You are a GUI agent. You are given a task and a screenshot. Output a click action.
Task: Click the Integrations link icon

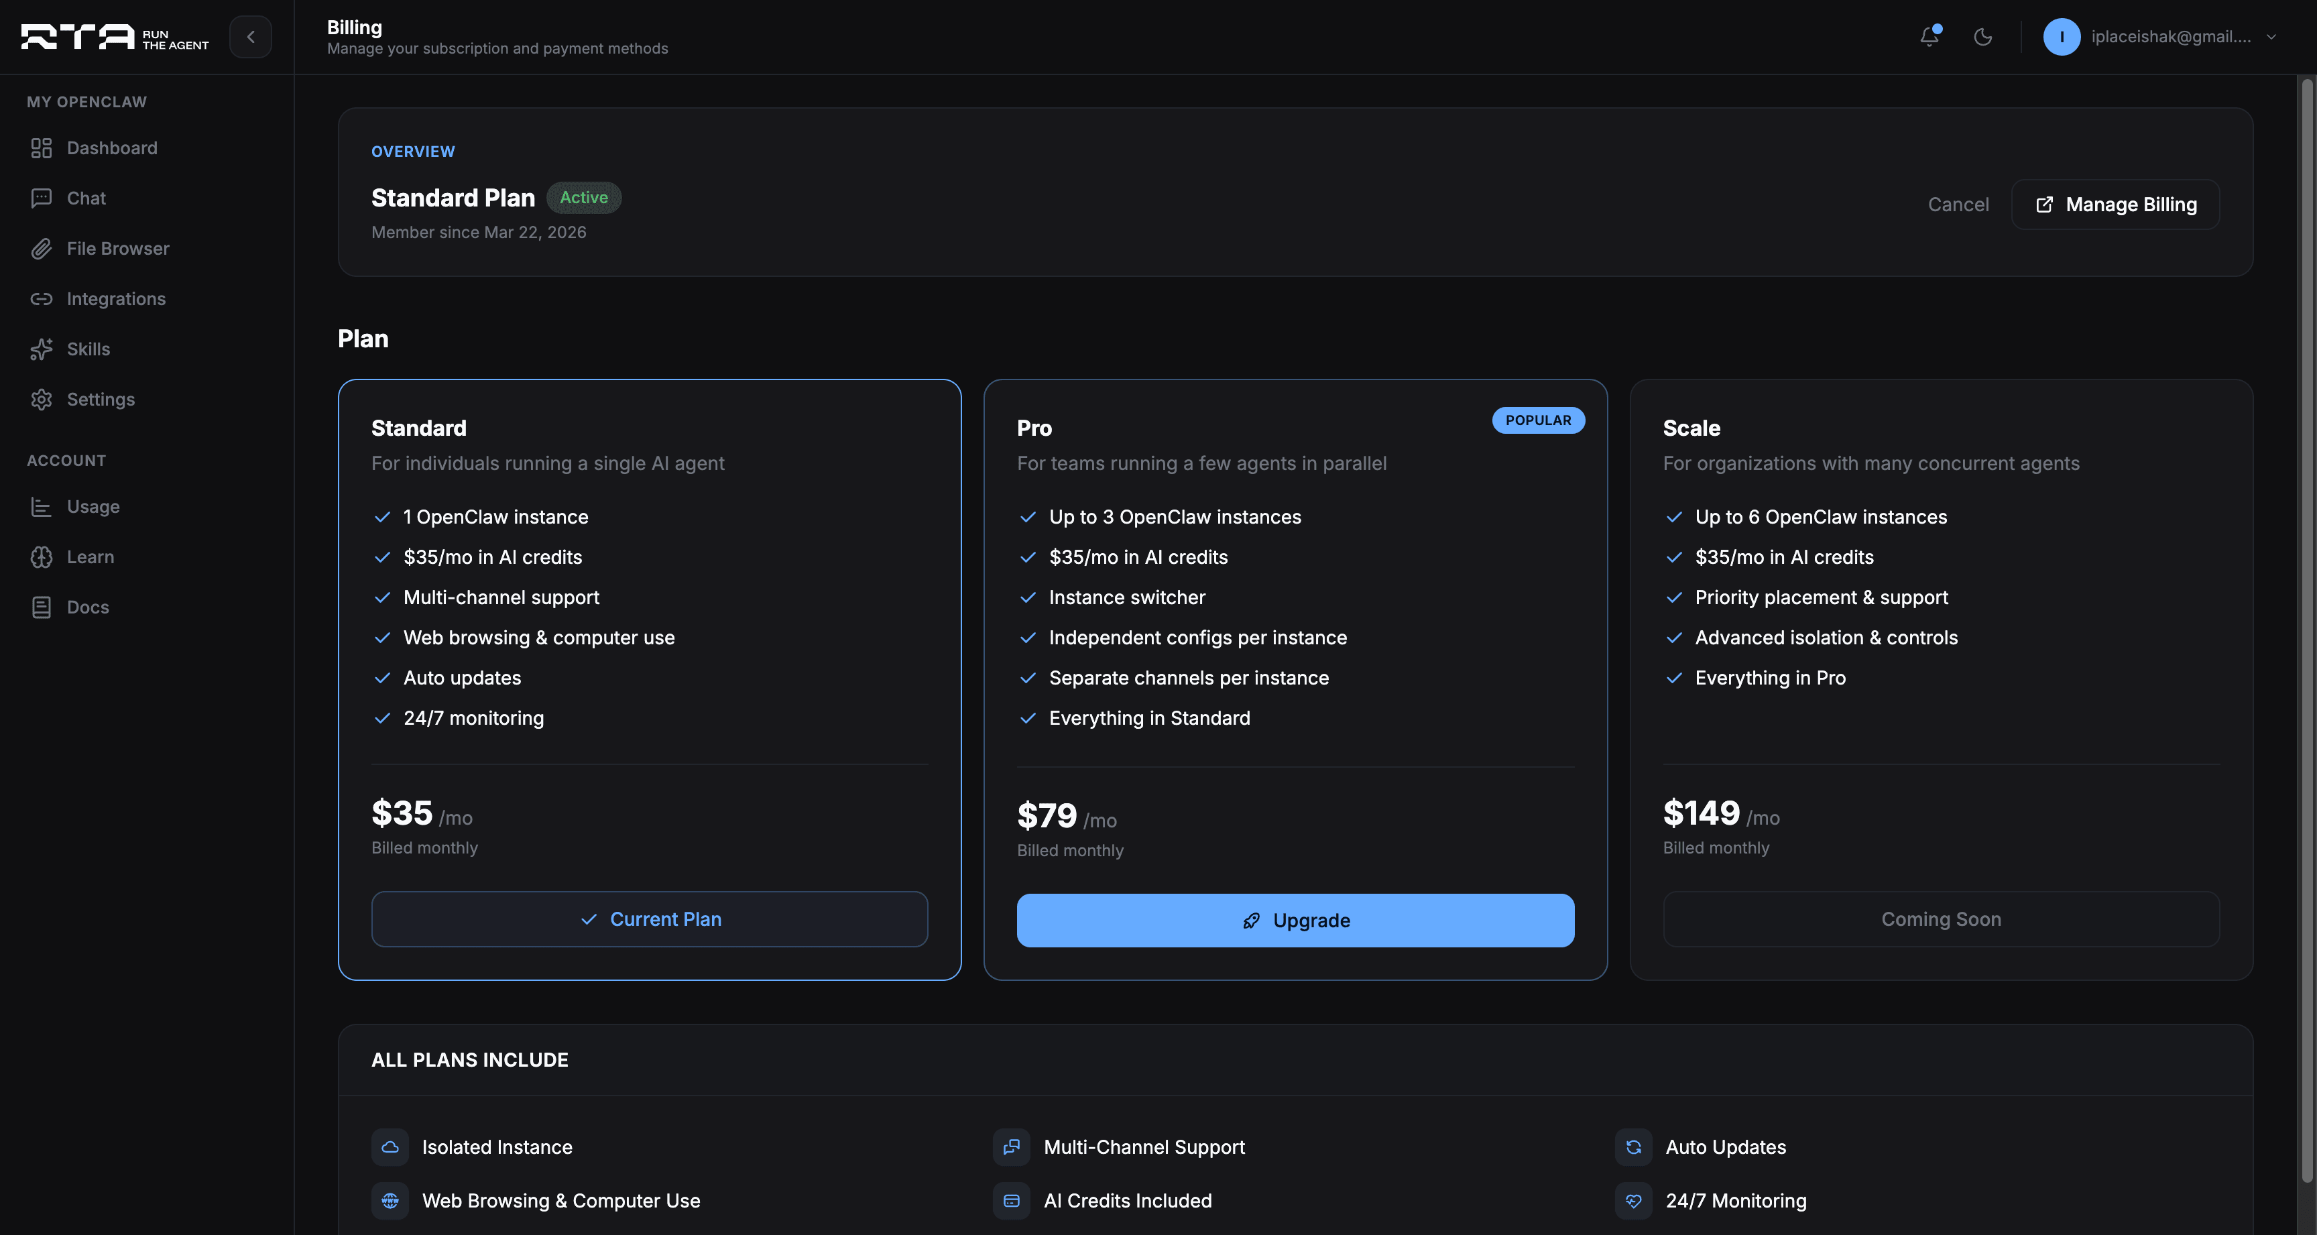coord(42,300)
